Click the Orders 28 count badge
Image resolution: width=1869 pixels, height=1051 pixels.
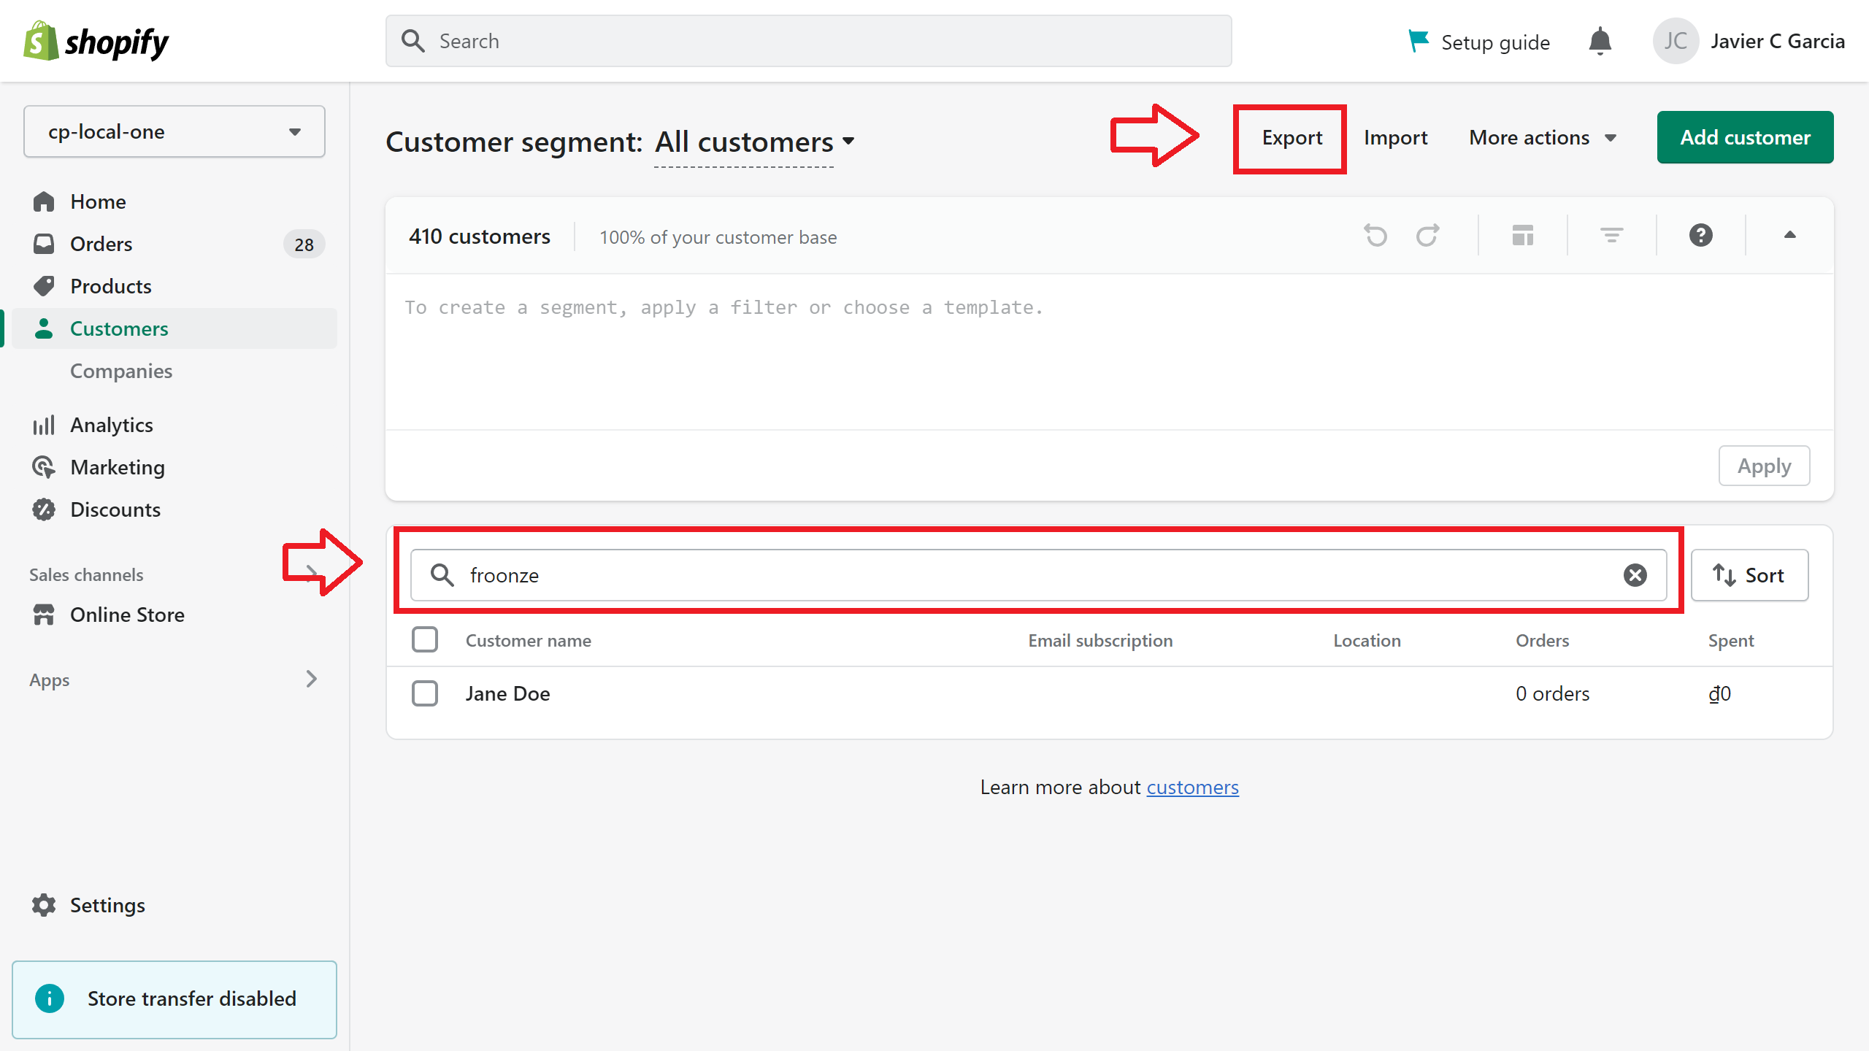pos(304,244)
